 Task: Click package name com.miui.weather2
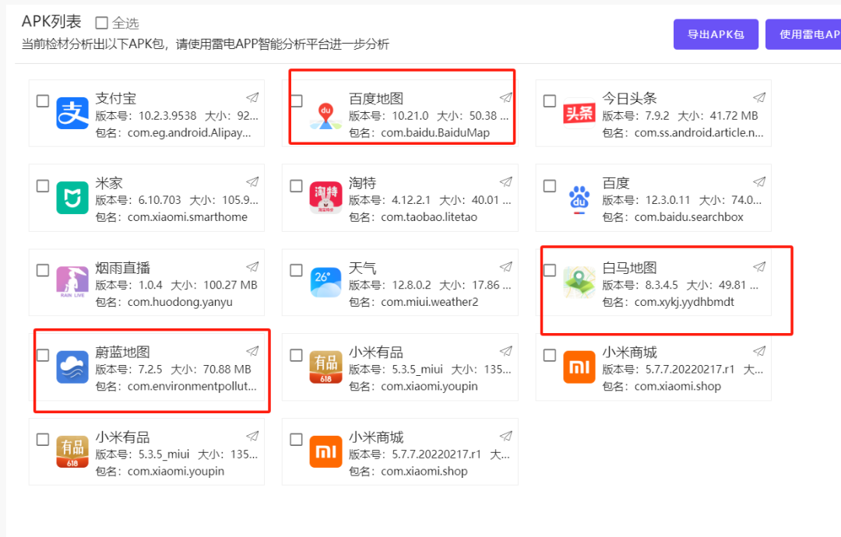[430, 302]
